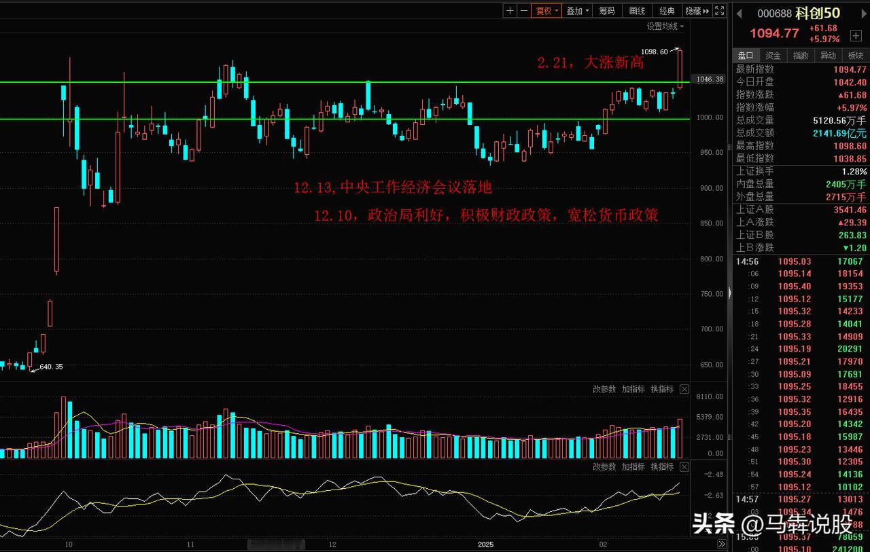
Task: Jump to latest data with double-arrow icon
Action: (x=722, y=544)
